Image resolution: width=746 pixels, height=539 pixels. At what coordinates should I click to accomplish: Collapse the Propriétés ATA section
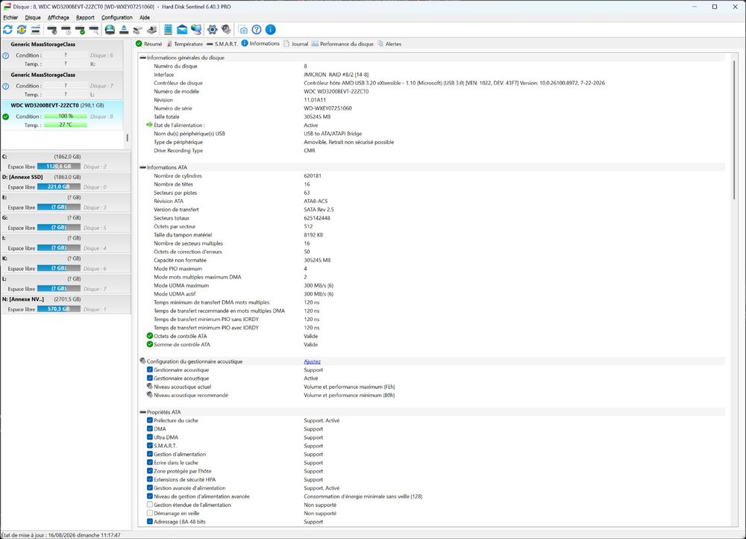(142, 412)
